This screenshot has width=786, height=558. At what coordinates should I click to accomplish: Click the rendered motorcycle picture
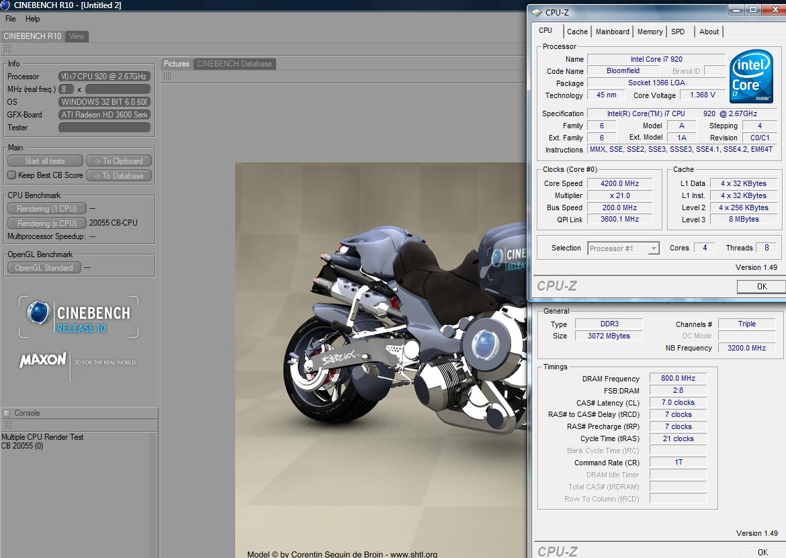coord(381,360)
